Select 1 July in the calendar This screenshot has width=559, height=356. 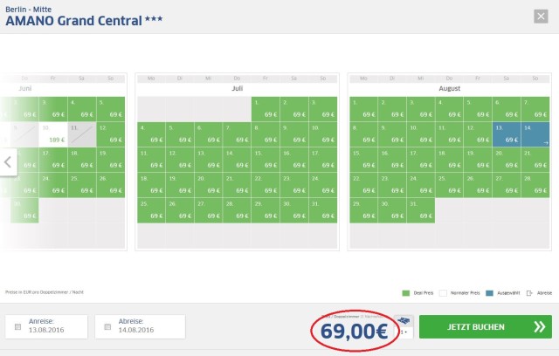click(x=266, y=109)
